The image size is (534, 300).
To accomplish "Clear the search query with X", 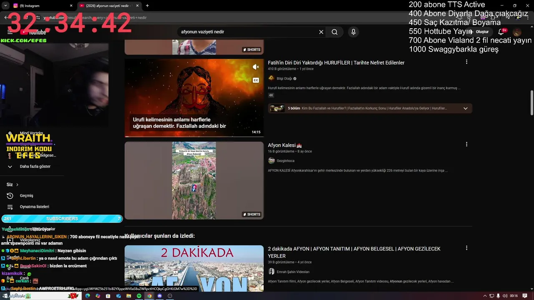I will [321, 32].
